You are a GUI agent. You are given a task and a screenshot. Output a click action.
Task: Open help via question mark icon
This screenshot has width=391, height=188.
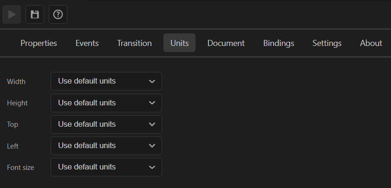click(58, 14)
